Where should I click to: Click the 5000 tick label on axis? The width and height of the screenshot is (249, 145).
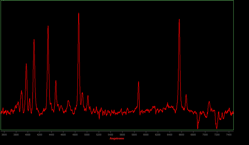click(87, 135)
